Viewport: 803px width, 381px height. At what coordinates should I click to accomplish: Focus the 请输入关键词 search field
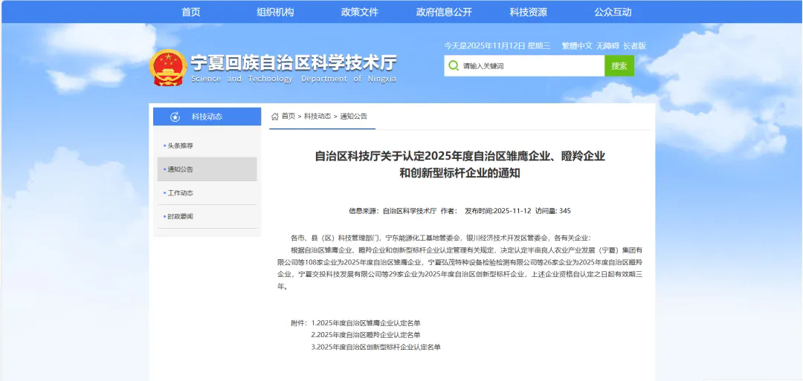point(531,65)
